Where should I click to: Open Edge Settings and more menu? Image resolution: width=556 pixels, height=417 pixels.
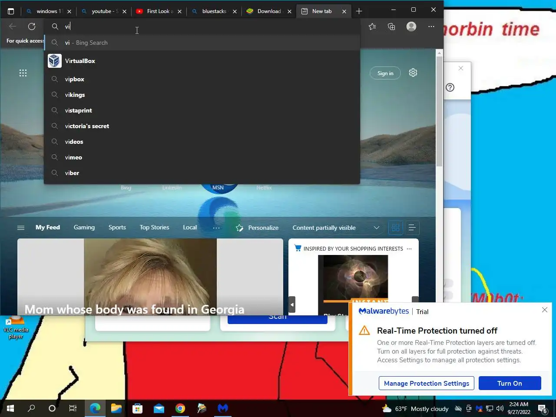point(431,26)
